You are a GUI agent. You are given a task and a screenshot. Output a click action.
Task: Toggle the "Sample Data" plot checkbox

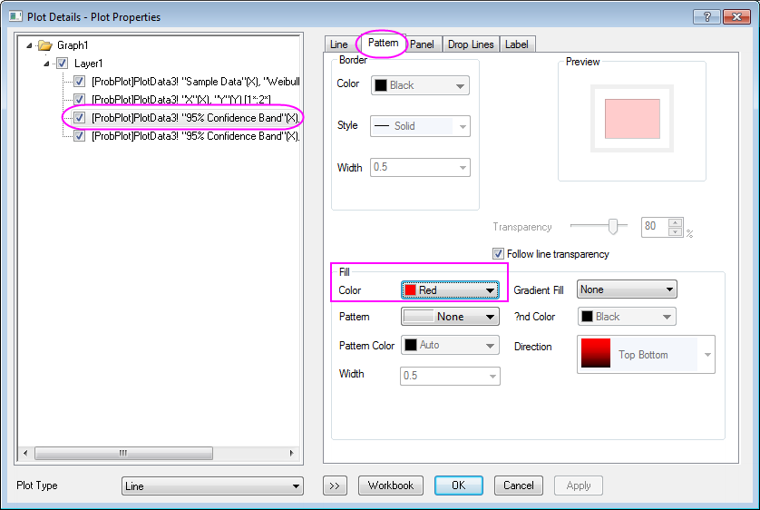79,82
